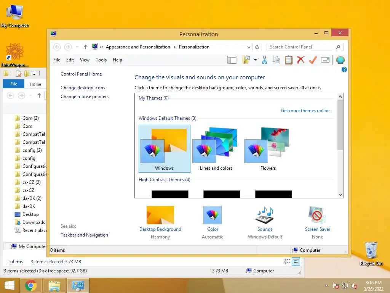Click the Copy toolbar icon

pos(277,60)
